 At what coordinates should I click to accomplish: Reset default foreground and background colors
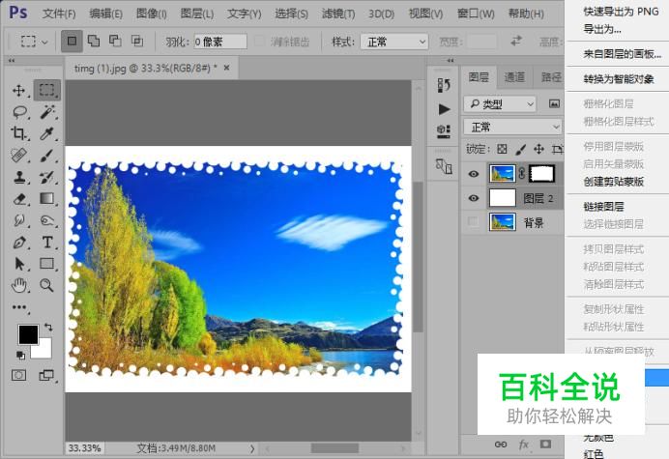[20, 355]
